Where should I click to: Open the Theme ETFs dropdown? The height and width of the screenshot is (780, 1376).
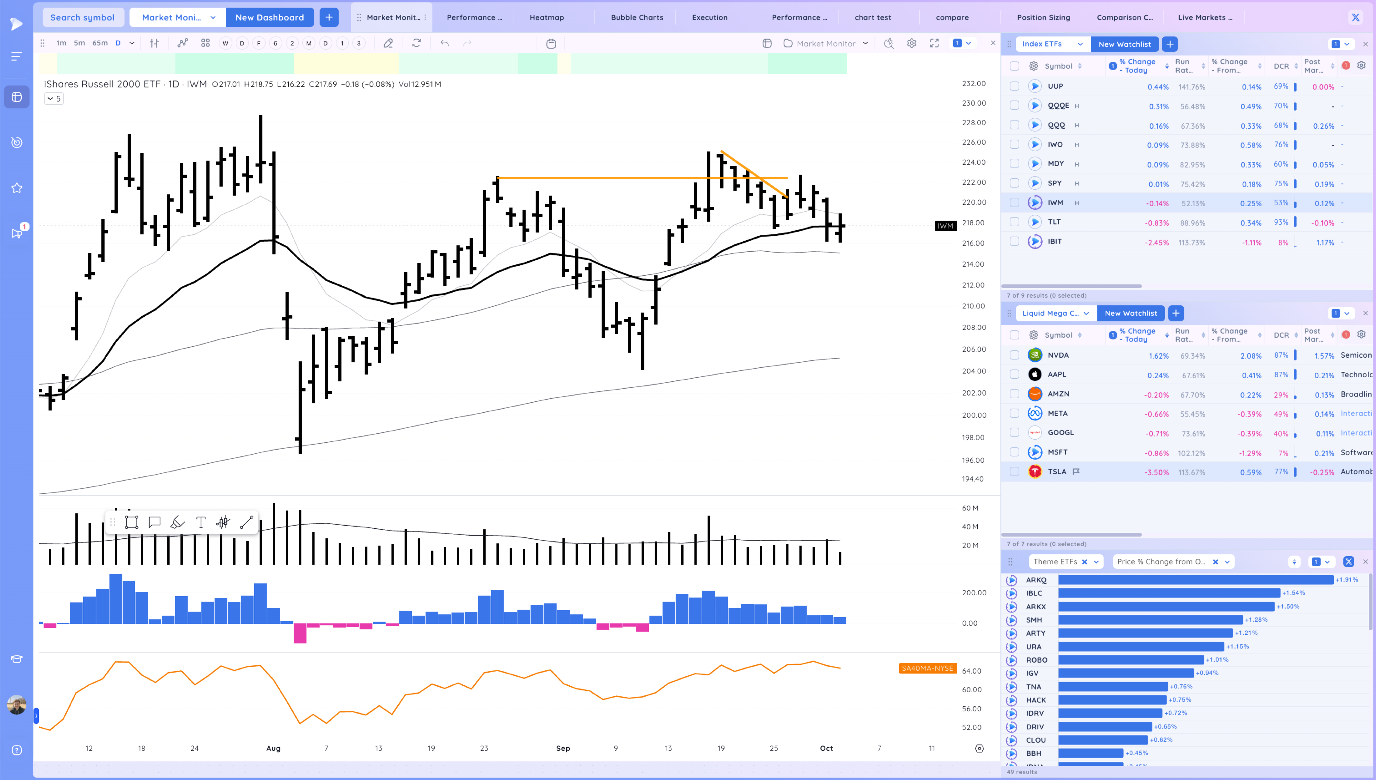tap(1096, 561)
